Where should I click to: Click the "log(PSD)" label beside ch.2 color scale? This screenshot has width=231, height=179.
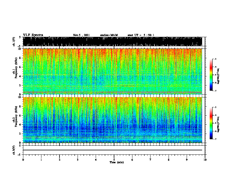(218, 124)
